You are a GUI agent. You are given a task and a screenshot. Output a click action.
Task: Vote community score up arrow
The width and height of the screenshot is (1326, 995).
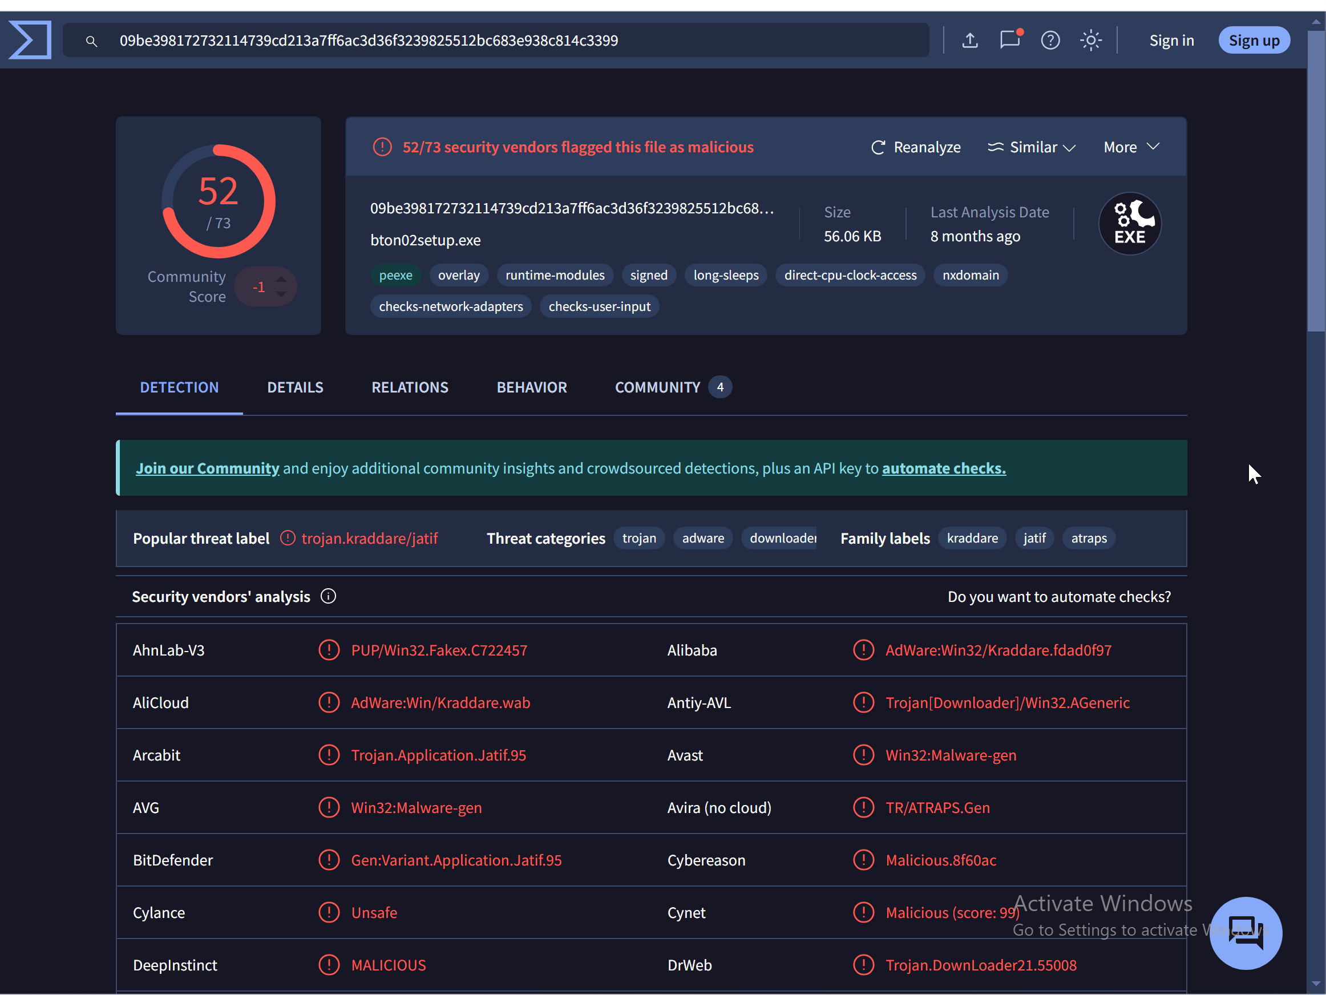coord(281,280)
